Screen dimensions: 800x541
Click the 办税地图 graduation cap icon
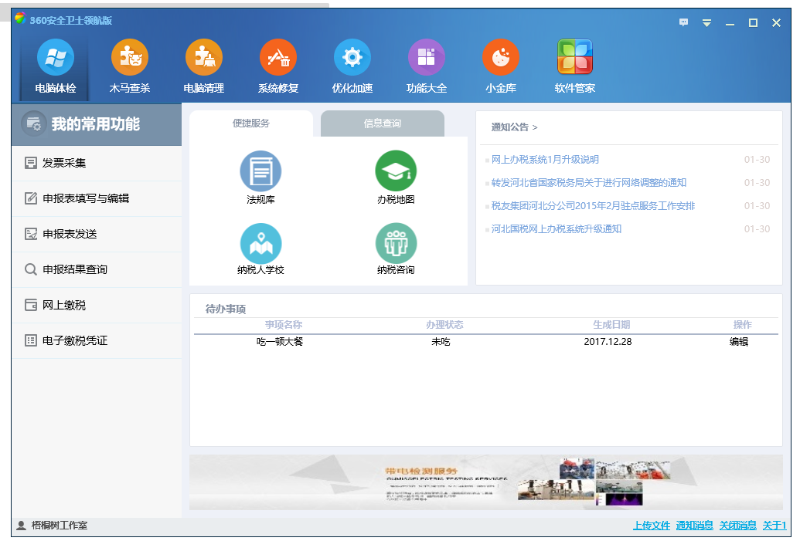(396, 171)
